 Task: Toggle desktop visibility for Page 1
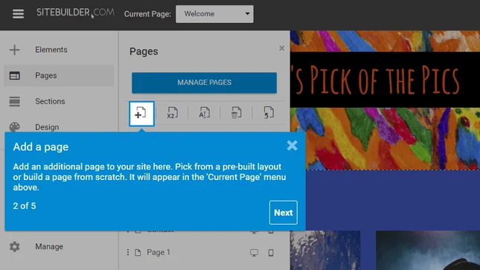[254, 253]
